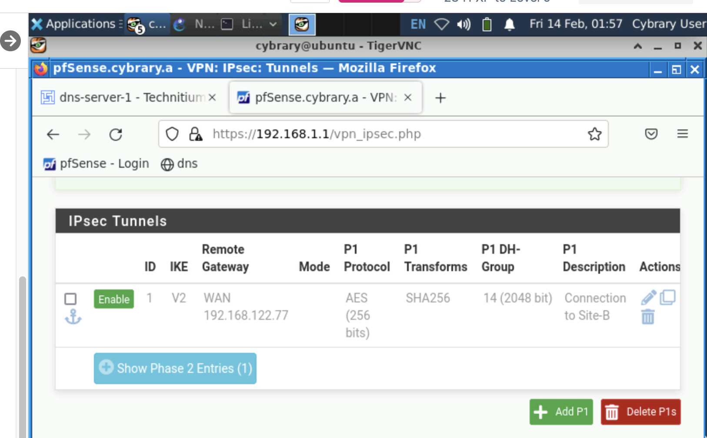Image resolution: width=707 pixels, height=438 pixels.
Task: Select the checkbox for IPsec tunnel 1
Action: tap(70, 299)
